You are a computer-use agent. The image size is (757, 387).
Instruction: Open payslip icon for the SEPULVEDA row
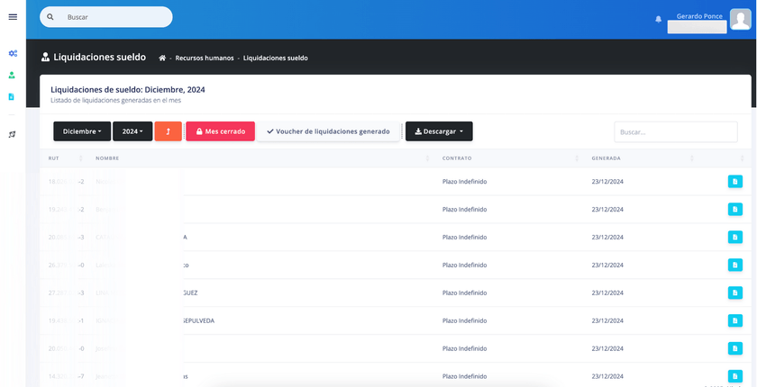734,320
